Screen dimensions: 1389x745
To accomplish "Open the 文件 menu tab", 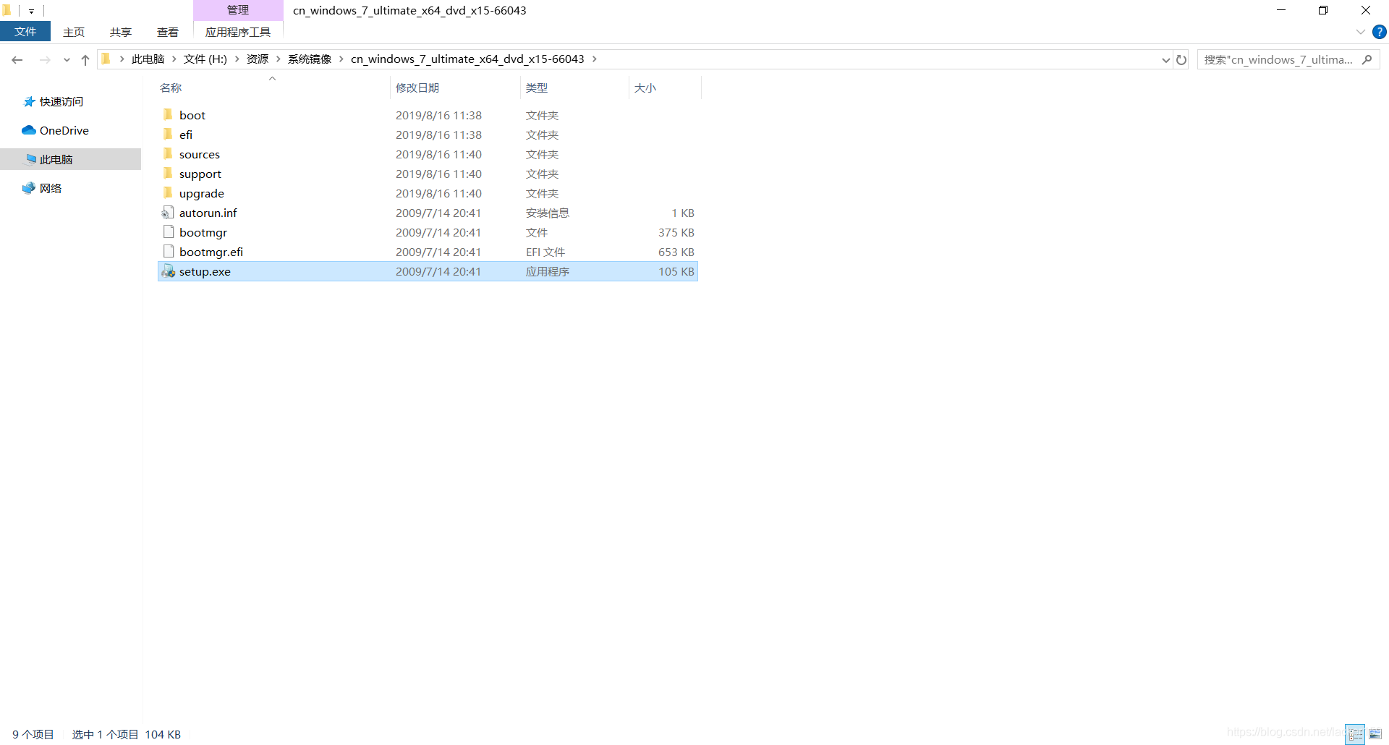I will (25, 32).
